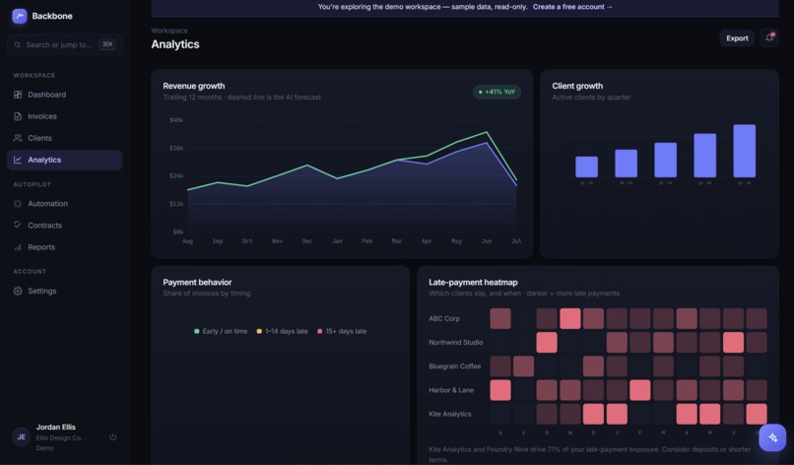Click the Invoices document icon
The width and height of the screenshot is (794, 465).
click(18, 116)
